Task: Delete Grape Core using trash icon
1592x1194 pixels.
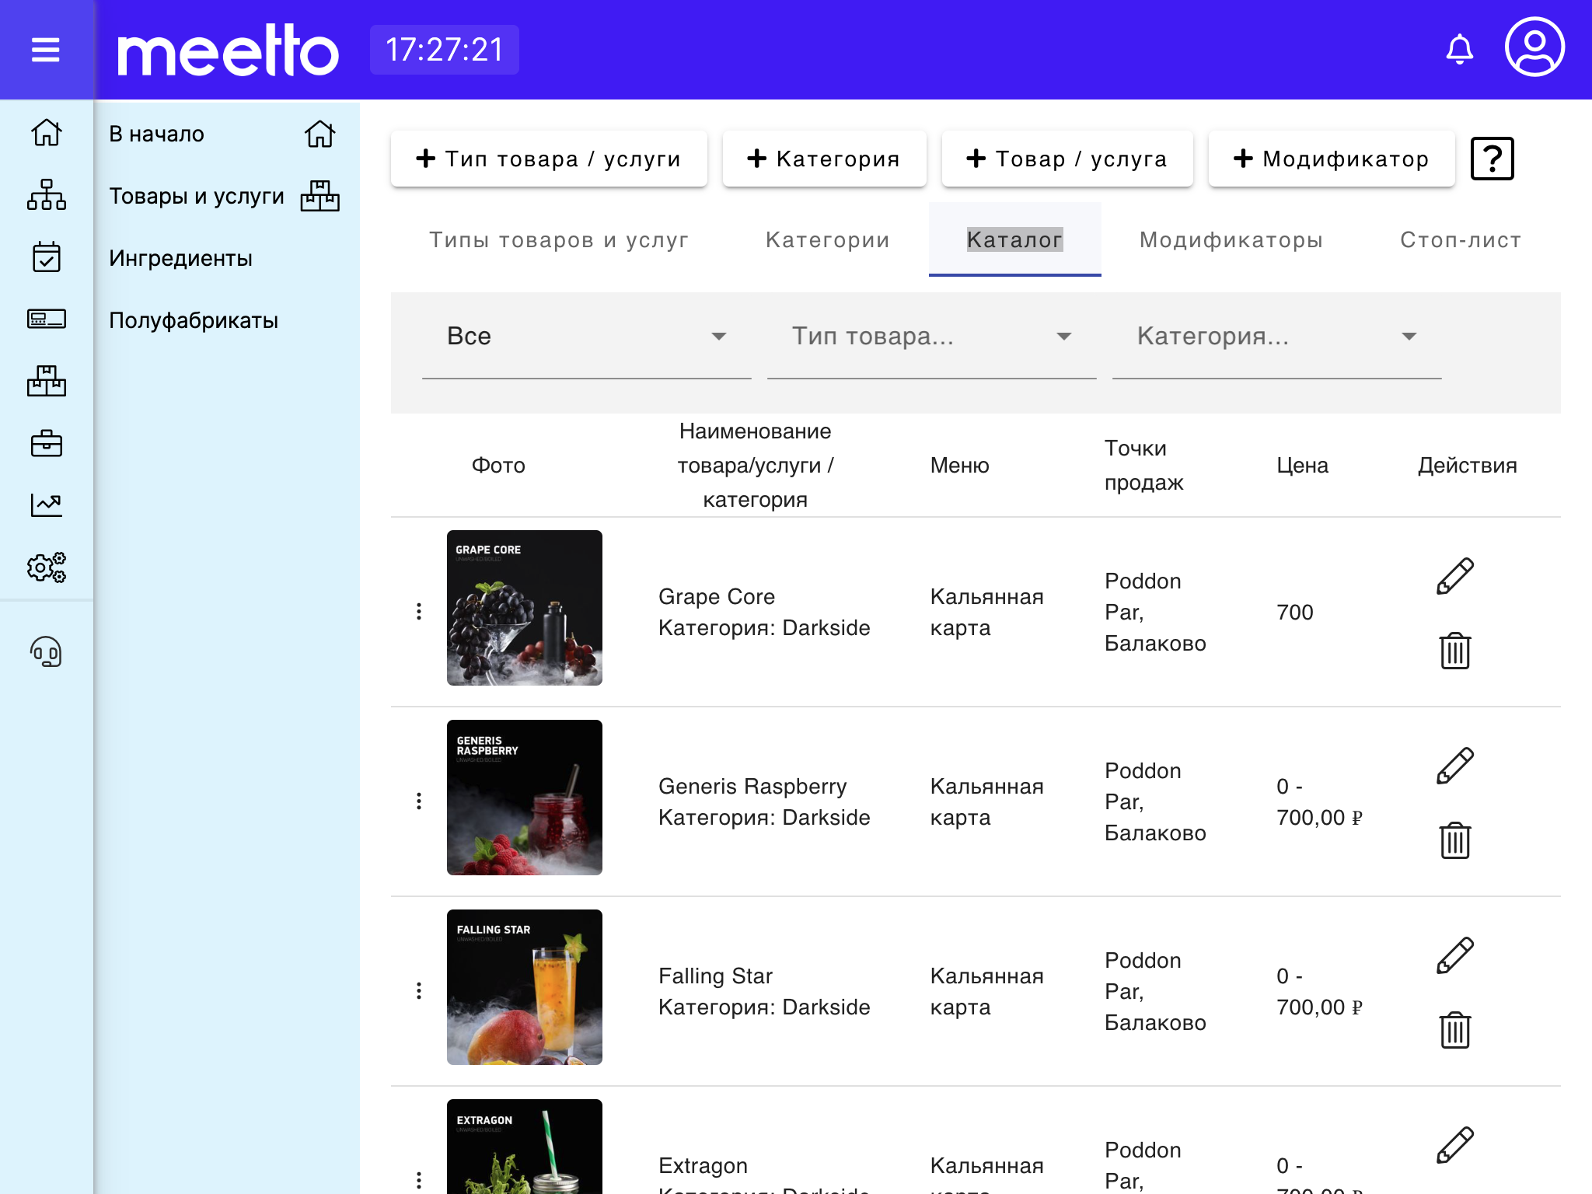Action: click(1455, 652)
